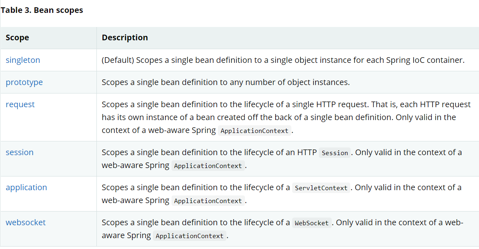The image size is (479, 249).
Task: Open the session scope link
Action: click(x=19, y=152)
